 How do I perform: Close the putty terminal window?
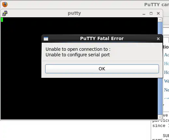158,13
